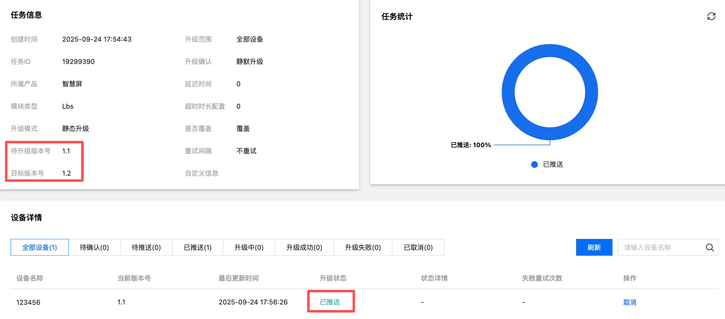
Task: Click the target version value 1.2
Action: pos(67,173)
